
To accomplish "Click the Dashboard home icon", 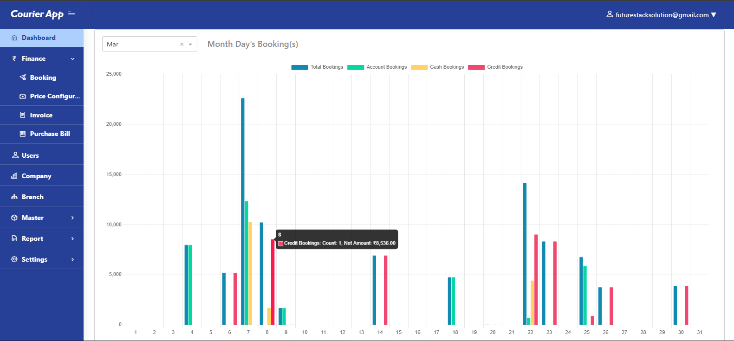I will click(x=14, y=38).
